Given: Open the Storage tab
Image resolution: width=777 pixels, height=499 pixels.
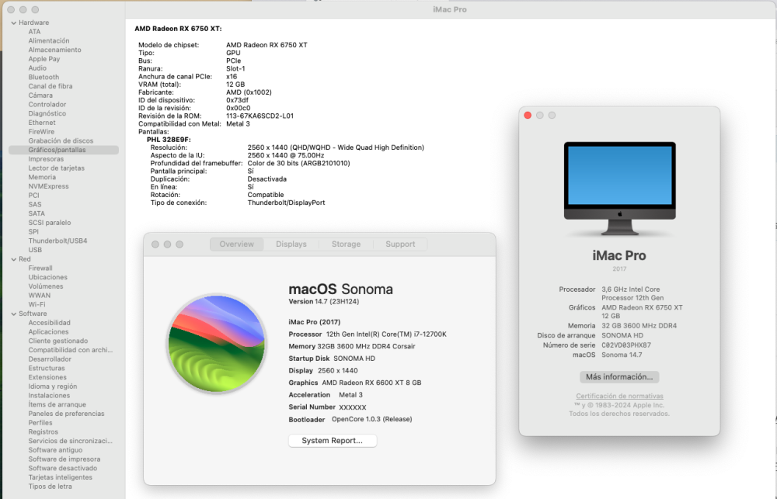Looking at the screenshot, I should click(x=346, y=244).
